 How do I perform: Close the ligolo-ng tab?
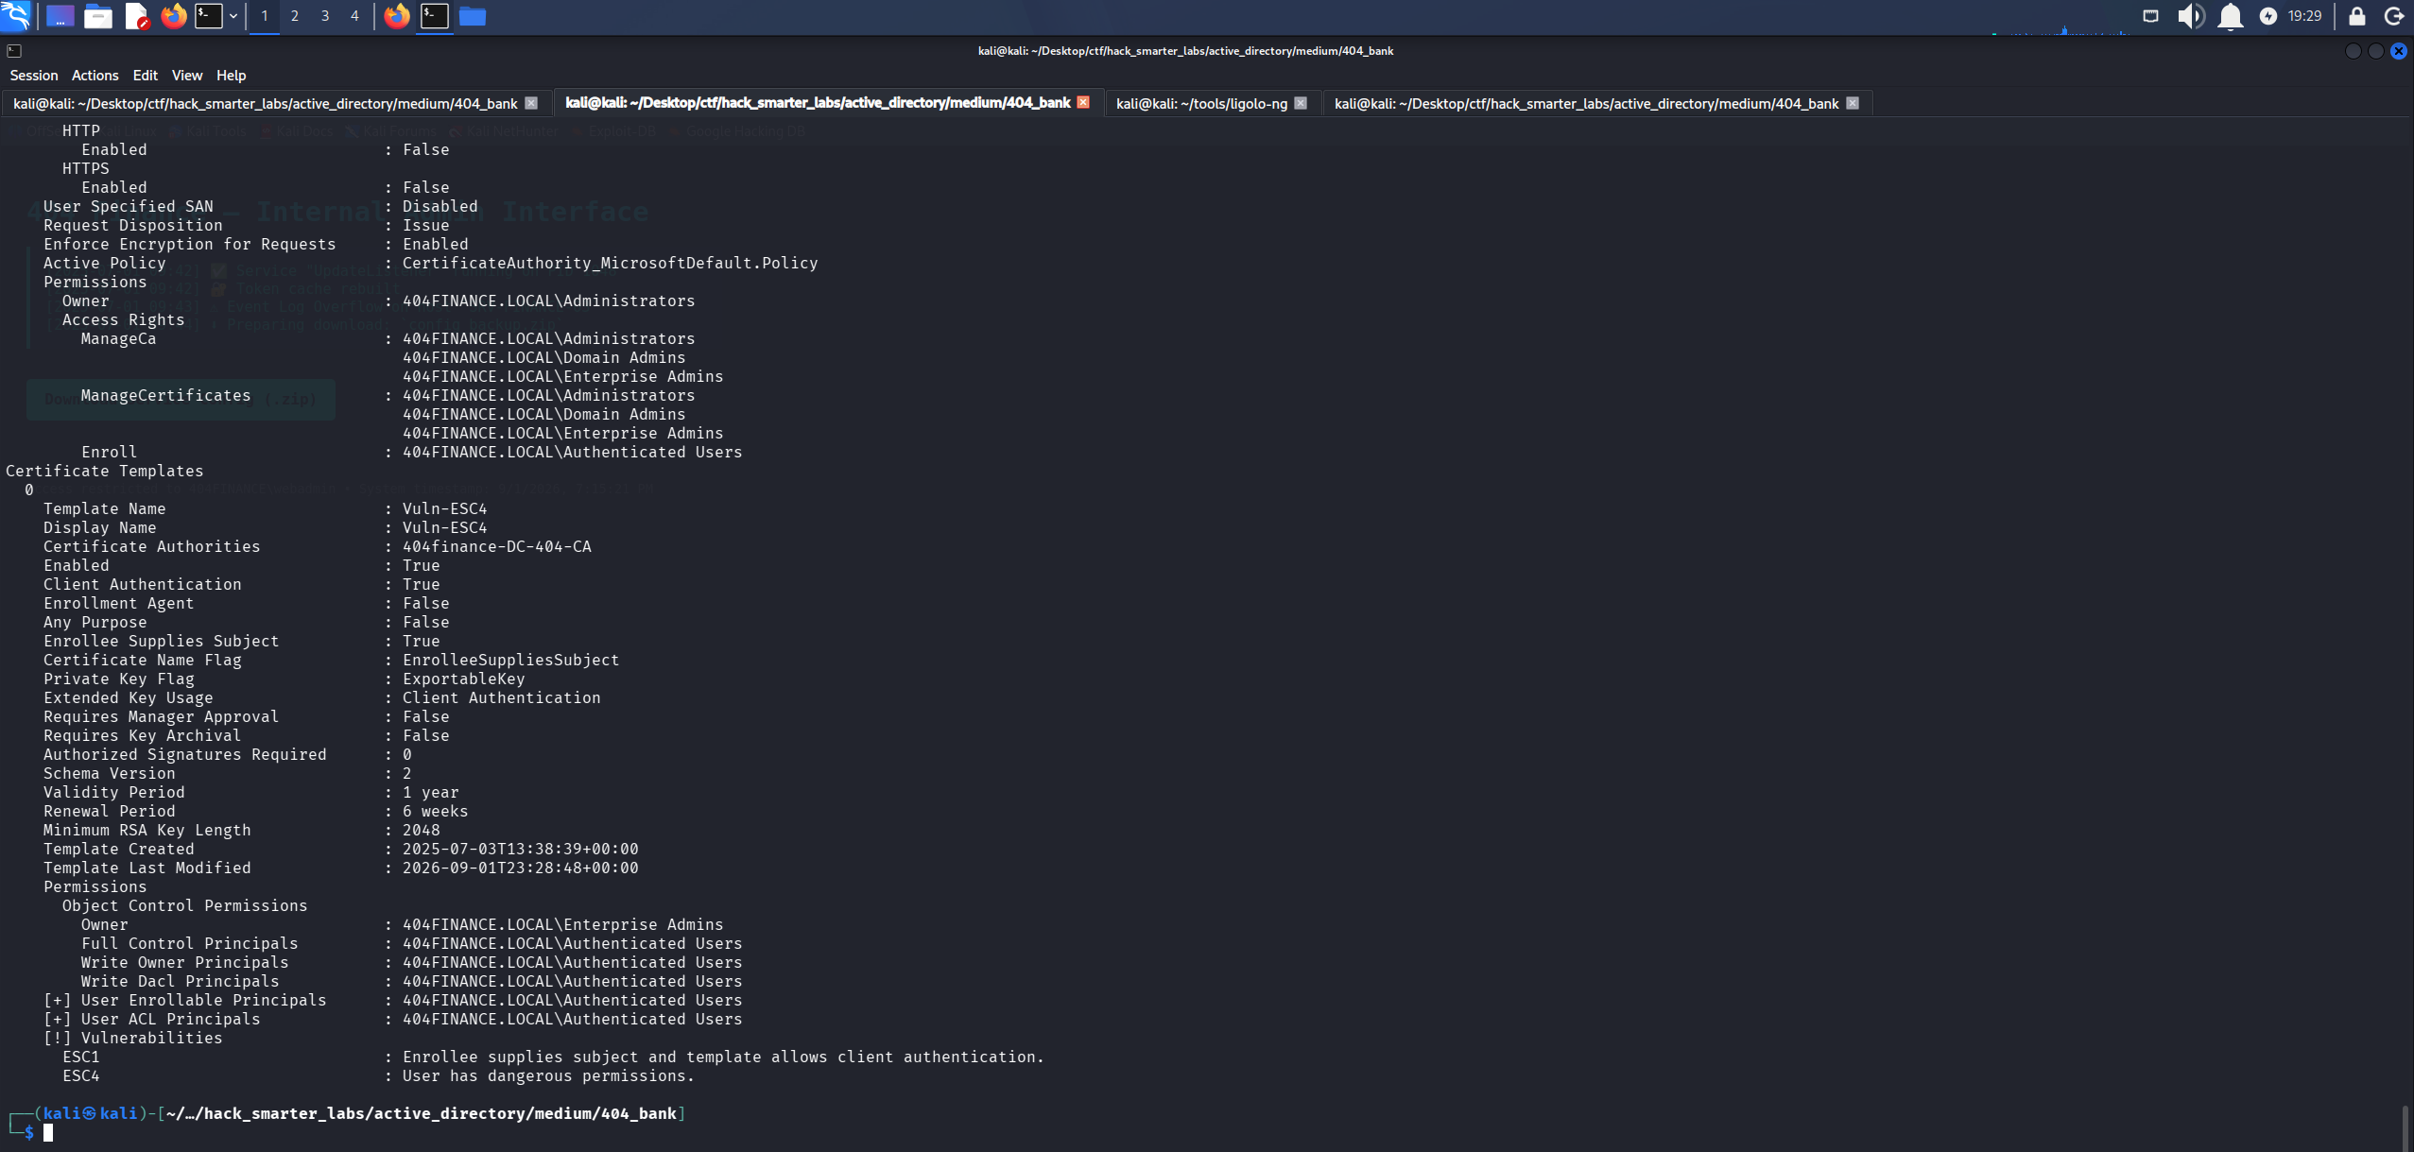tap(1302, 103)
